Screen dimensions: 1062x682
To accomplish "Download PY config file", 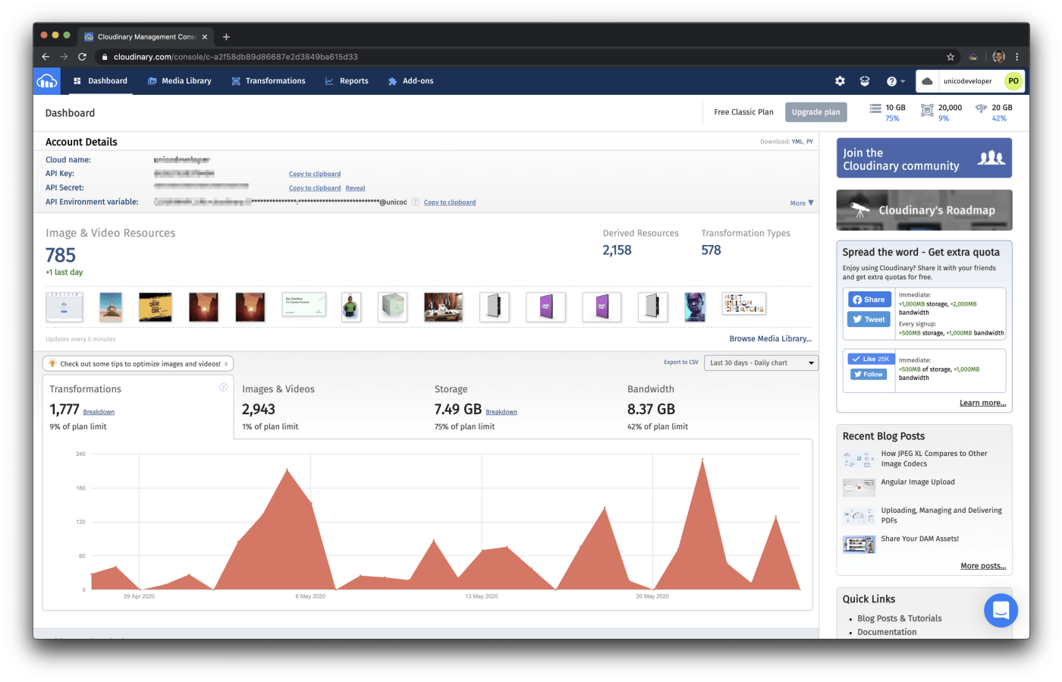I will pyautogui.click(x=810, y=142).
